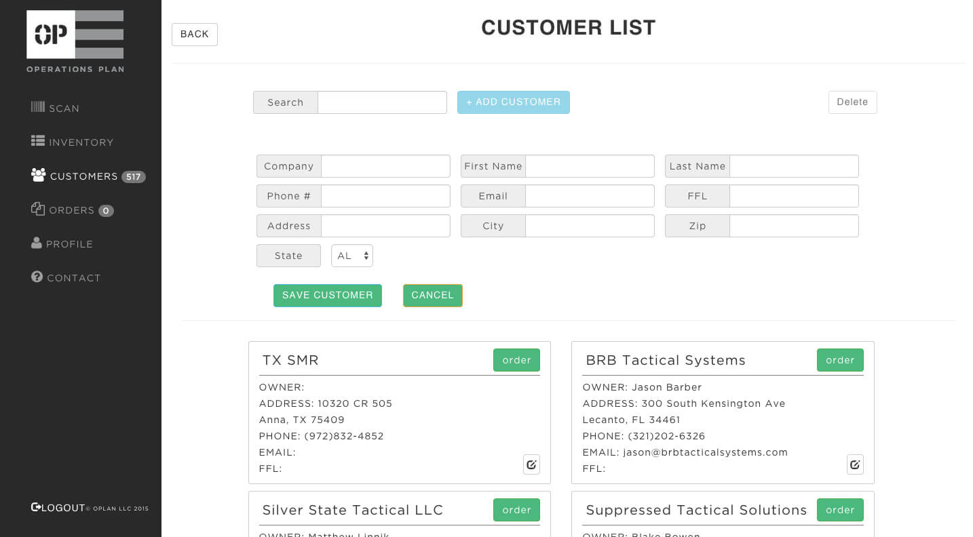Click the Inventory list icon
Viewport: 973px width, 537px height.
(x=38, y=141)
